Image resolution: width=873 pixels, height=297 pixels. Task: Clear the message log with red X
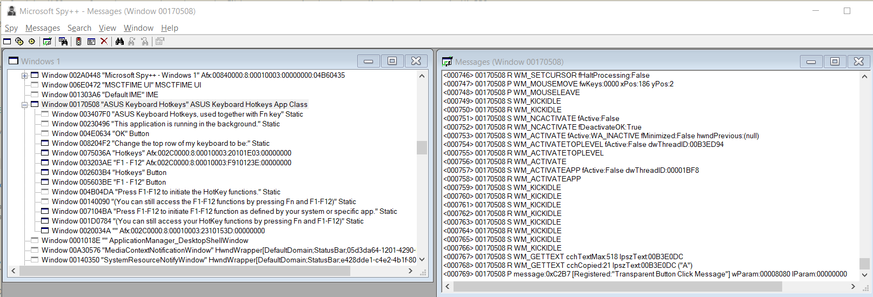click(104, 42)
